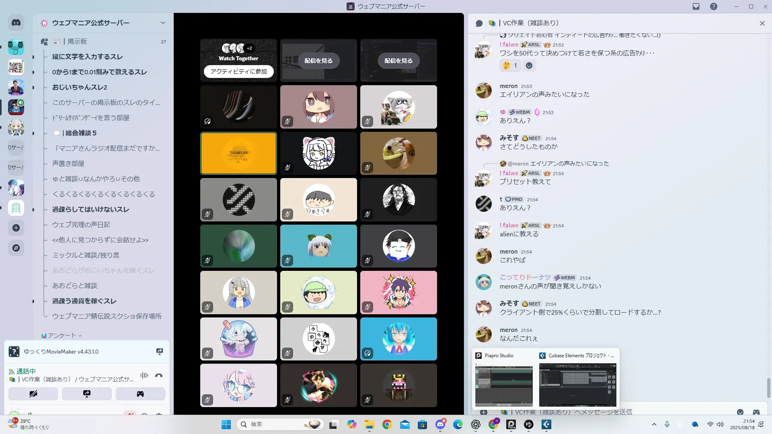The width and height of the screenshot is (772, 434).
Task: Stream ゆっくりMovieMaker with screen icon
Action: click(x=160, y=352)
